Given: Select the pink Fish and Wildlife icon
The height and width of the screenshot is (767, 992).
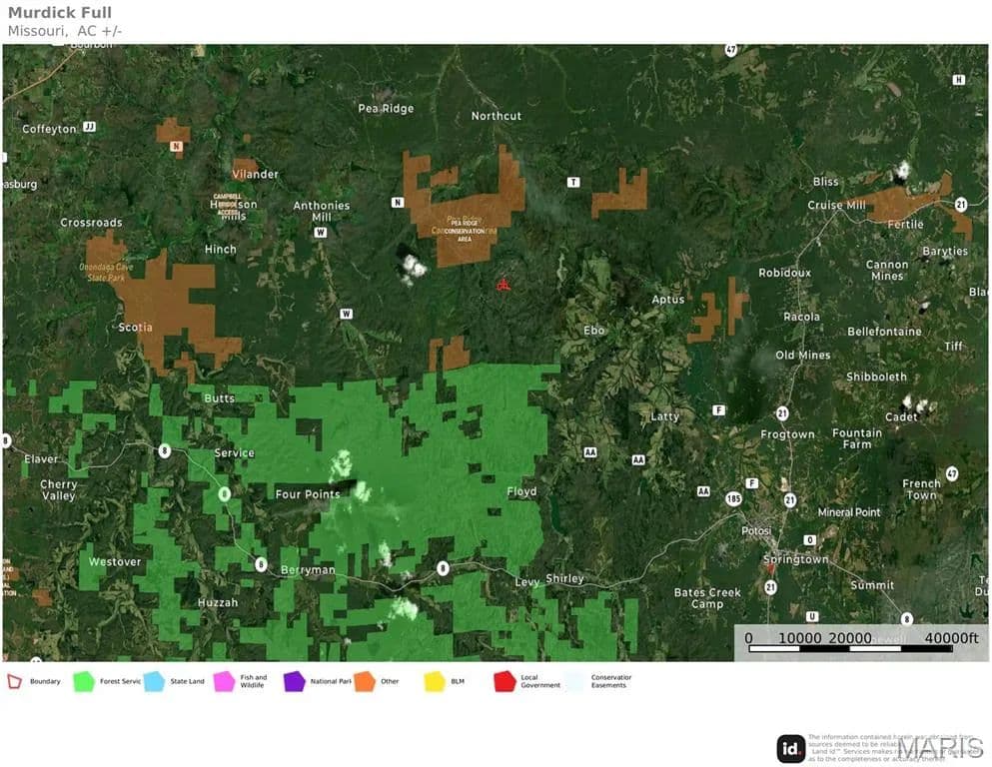Looking at the screenshot, I should coord(224,681).
